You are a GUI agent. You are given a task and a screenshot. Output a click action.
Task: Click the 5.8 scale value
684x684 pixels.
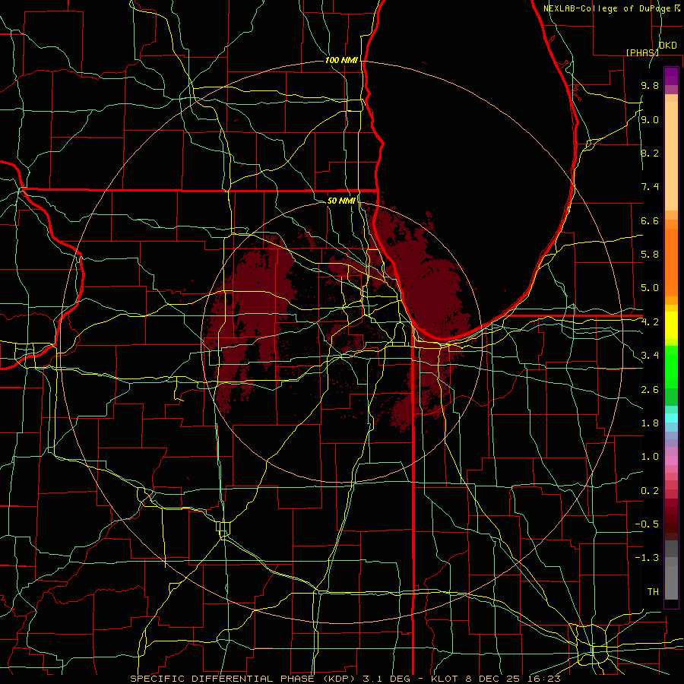click(x=650, y=255)
